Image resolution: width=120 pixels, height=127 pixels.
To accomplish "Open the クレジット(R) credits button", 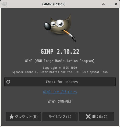I will (23, 117).
